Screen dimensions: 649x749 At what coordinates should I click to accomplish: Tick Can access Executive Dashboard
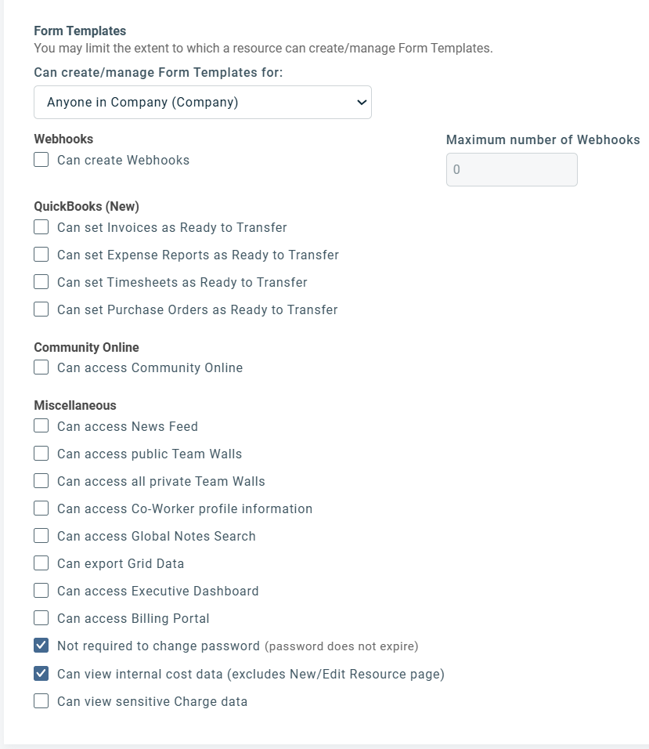[x=41, y=592]
